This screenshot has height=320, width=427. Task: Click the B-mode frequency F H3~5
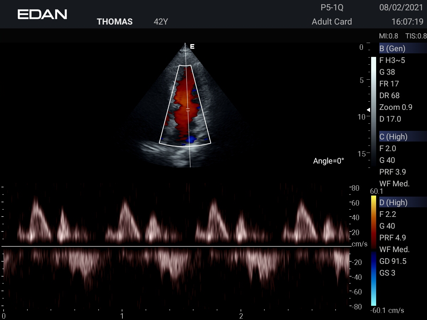392,60
